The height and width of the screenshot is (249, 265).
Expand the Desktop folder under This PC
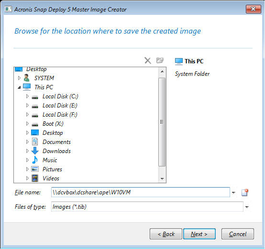[27, 132]
